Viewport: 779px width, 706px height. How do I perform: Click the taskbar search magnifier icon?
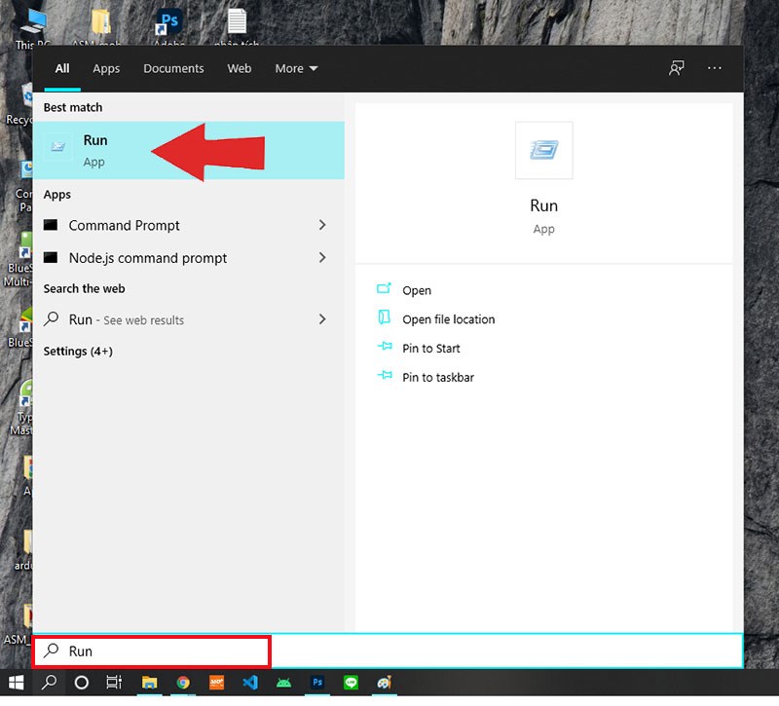pos(49,683)
